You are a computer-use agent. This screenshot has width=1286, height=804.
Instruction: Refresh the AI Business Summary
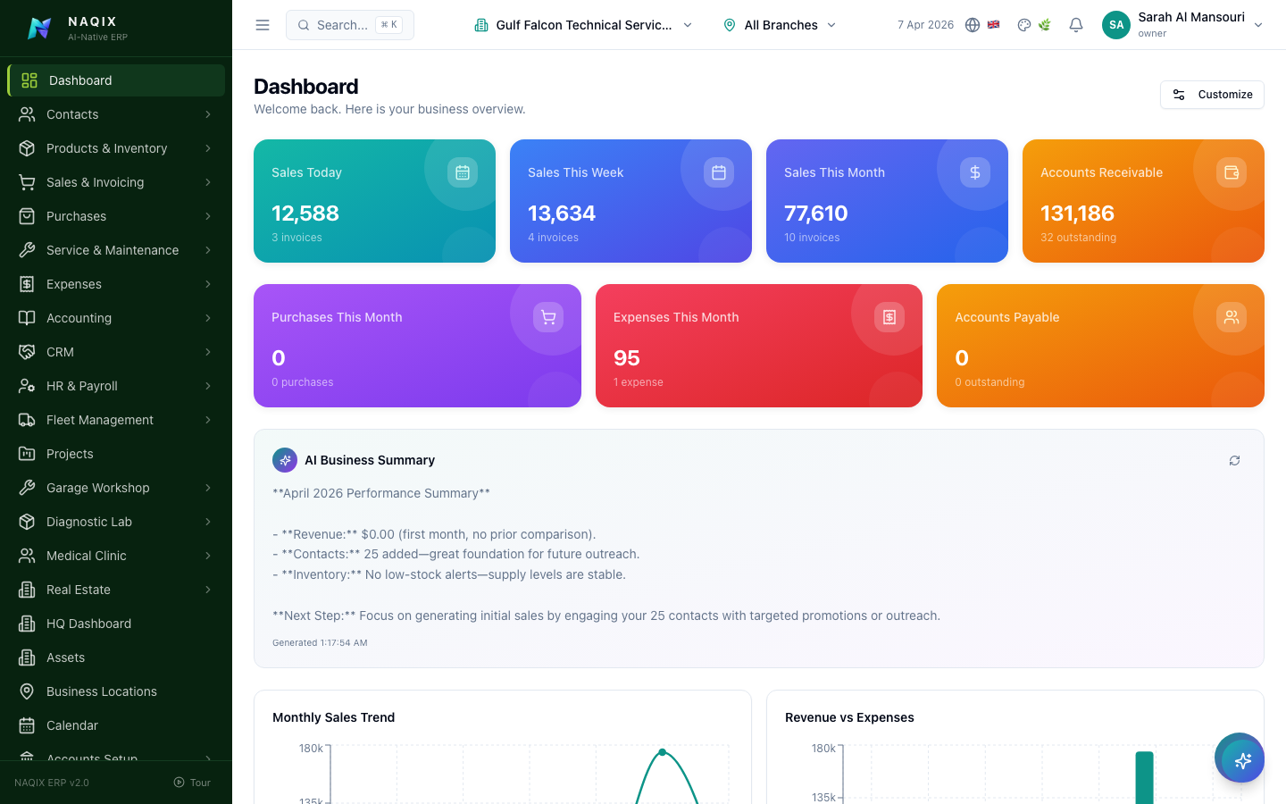(1234, 460)
